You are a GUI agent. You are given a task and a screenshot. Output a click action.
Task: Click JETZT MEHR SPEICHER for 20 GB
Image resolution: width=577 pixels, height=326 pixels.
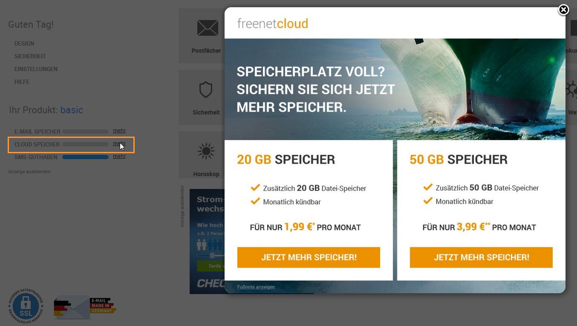(309, 257)
